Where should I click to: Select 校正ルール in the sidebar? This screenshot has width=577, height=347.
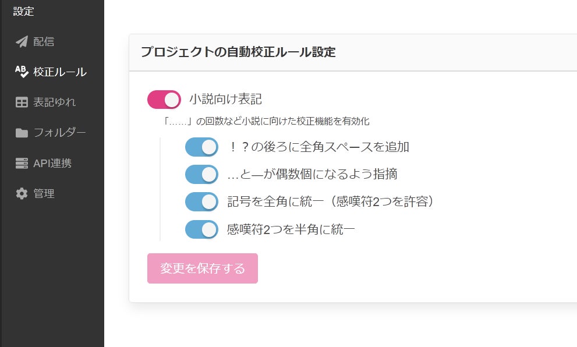coord(59,72)
